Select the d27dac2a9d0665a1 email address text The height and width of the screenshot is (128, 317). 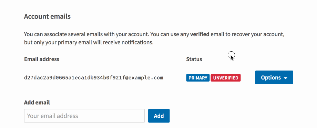click(x=93, y=78)
